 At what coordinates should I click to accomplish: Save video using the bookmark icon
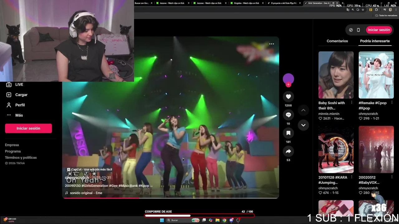tap(288, 133)
